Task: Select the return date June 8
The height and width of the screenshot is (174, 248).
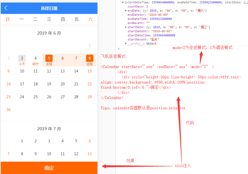Action: [x=89, y=59]
